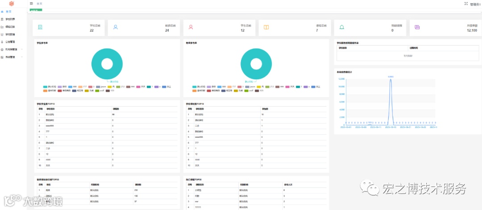The image size is (482, 210).
Task: Click the 12,000 peak label on the line chart
Action: pyautogui.click(x=391, y=77)
